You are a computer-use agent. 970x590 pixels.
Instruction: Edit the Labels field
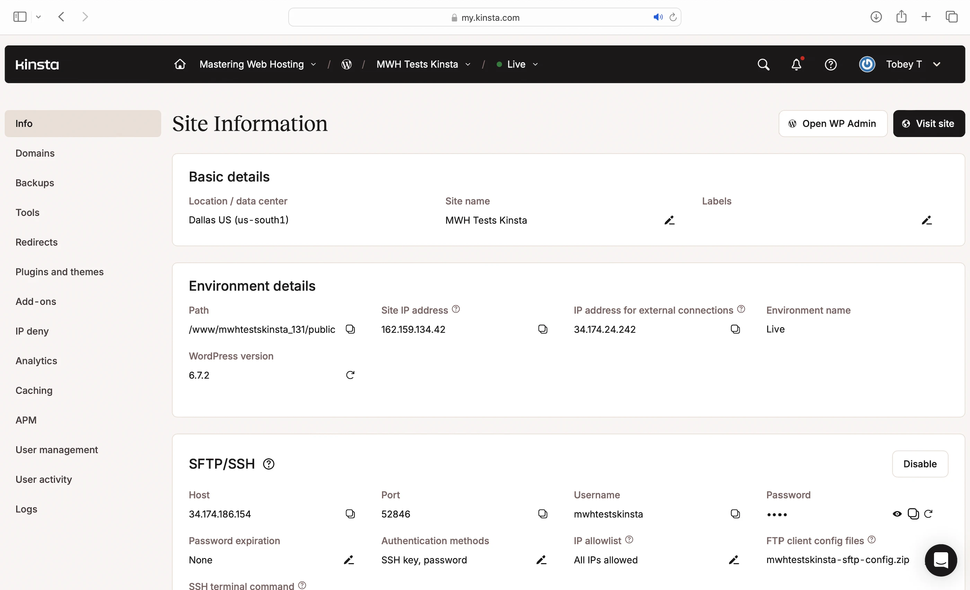926,220
